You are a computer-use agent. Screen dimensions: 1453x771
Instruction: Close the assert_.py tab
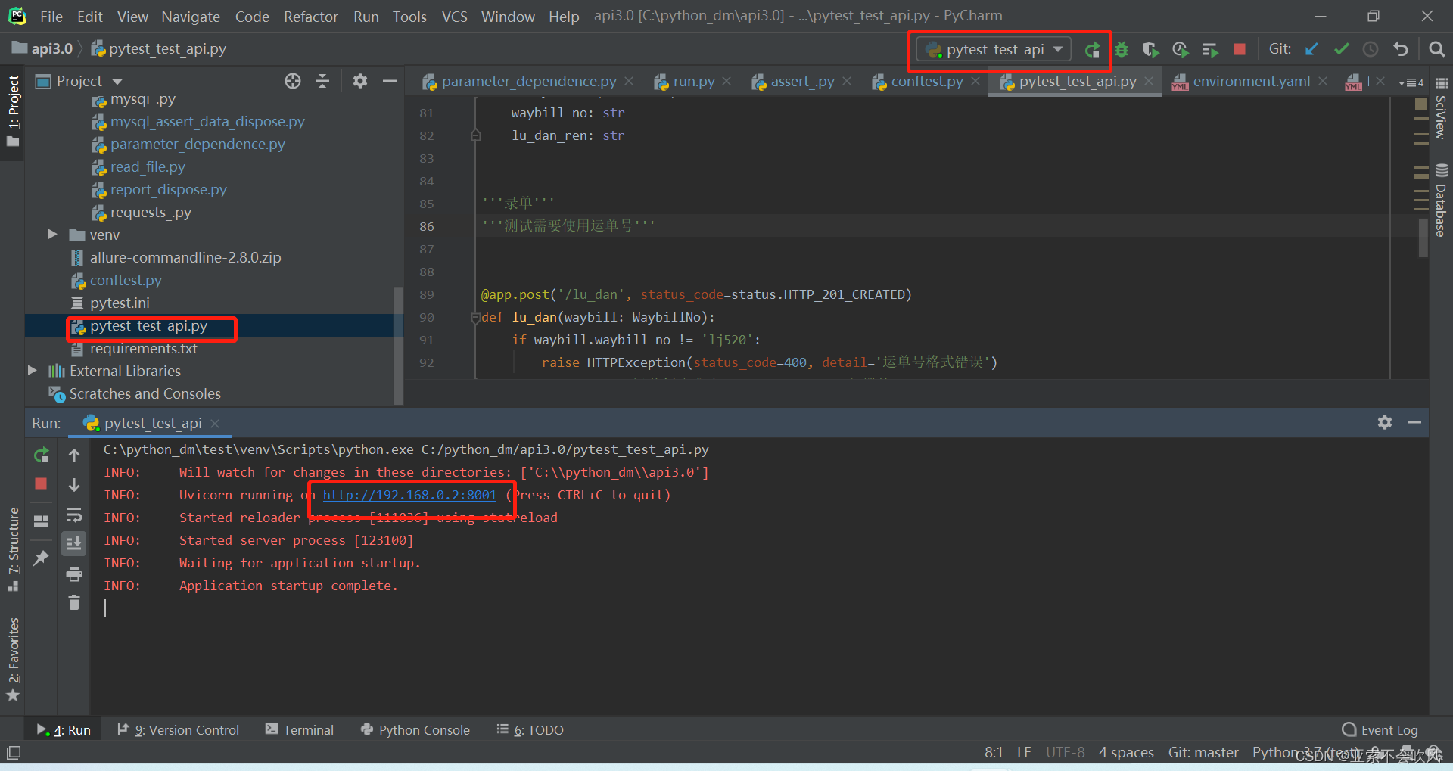tap(847, 81)
